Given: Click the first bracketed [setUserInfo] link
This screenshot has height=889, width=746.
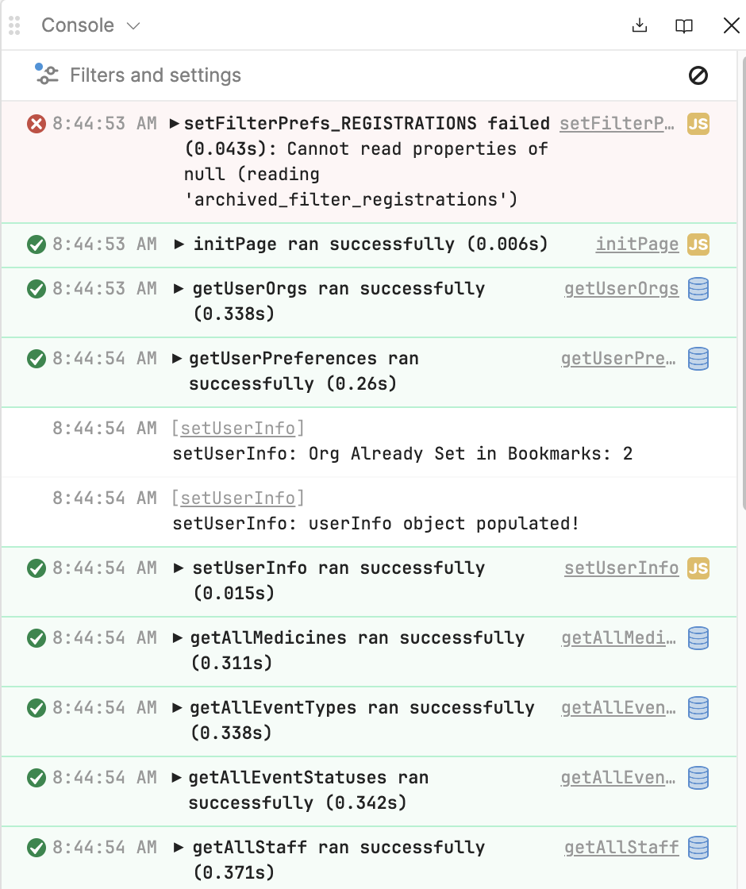Looking at the screenshot, I should click(238, 428).
